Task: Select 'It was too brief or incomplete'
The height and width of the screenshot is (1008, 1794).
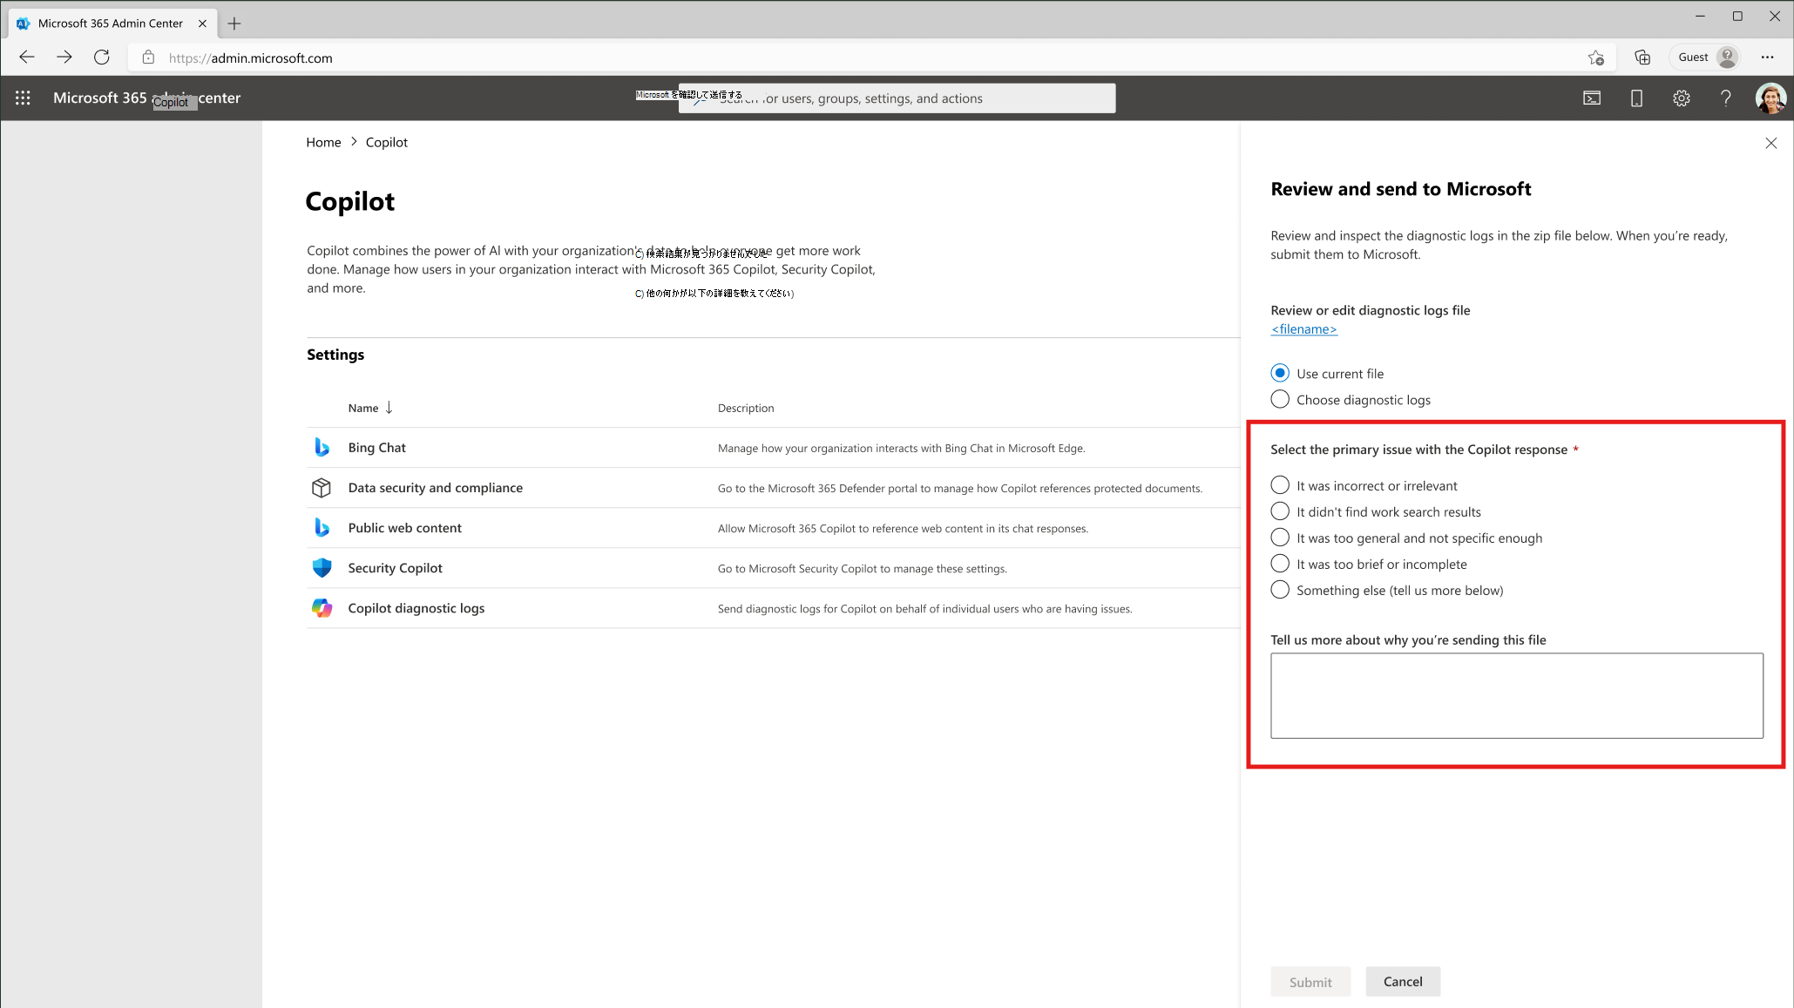Action: [x=1280, y=564]
